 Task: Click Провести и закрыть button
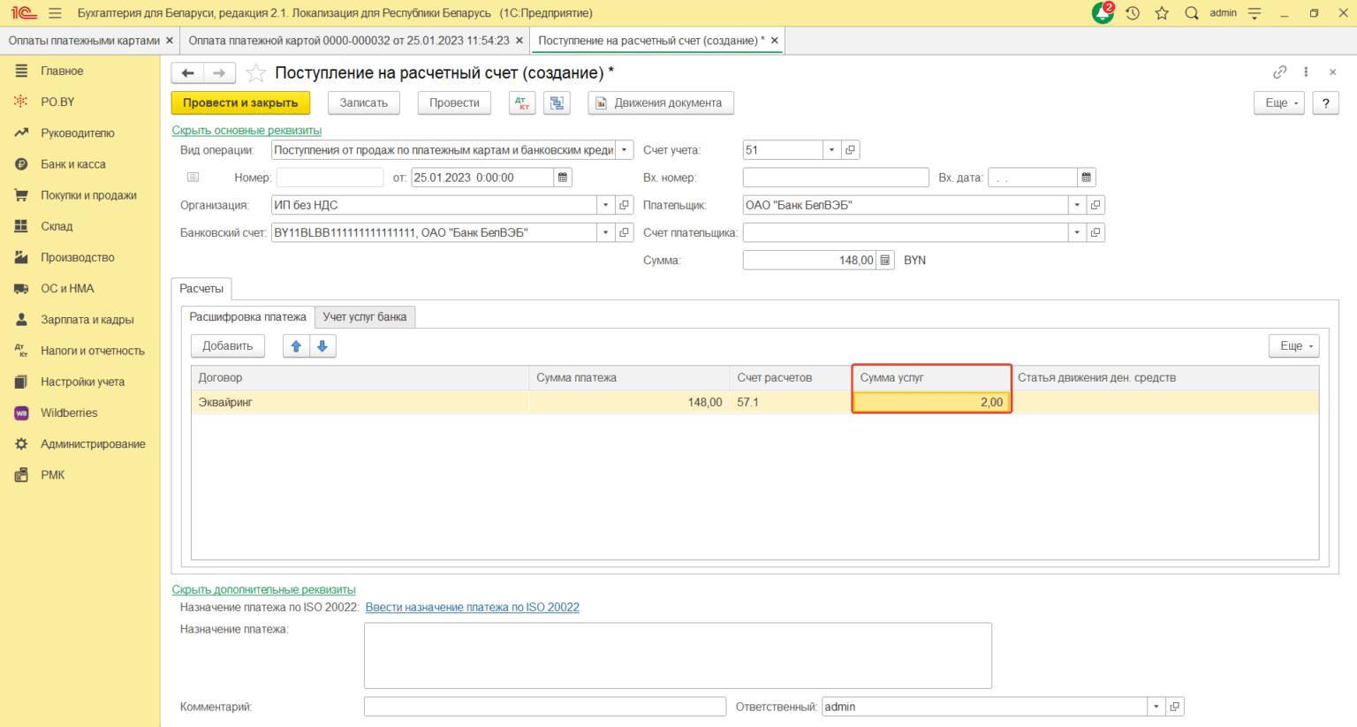pos(240,103)
